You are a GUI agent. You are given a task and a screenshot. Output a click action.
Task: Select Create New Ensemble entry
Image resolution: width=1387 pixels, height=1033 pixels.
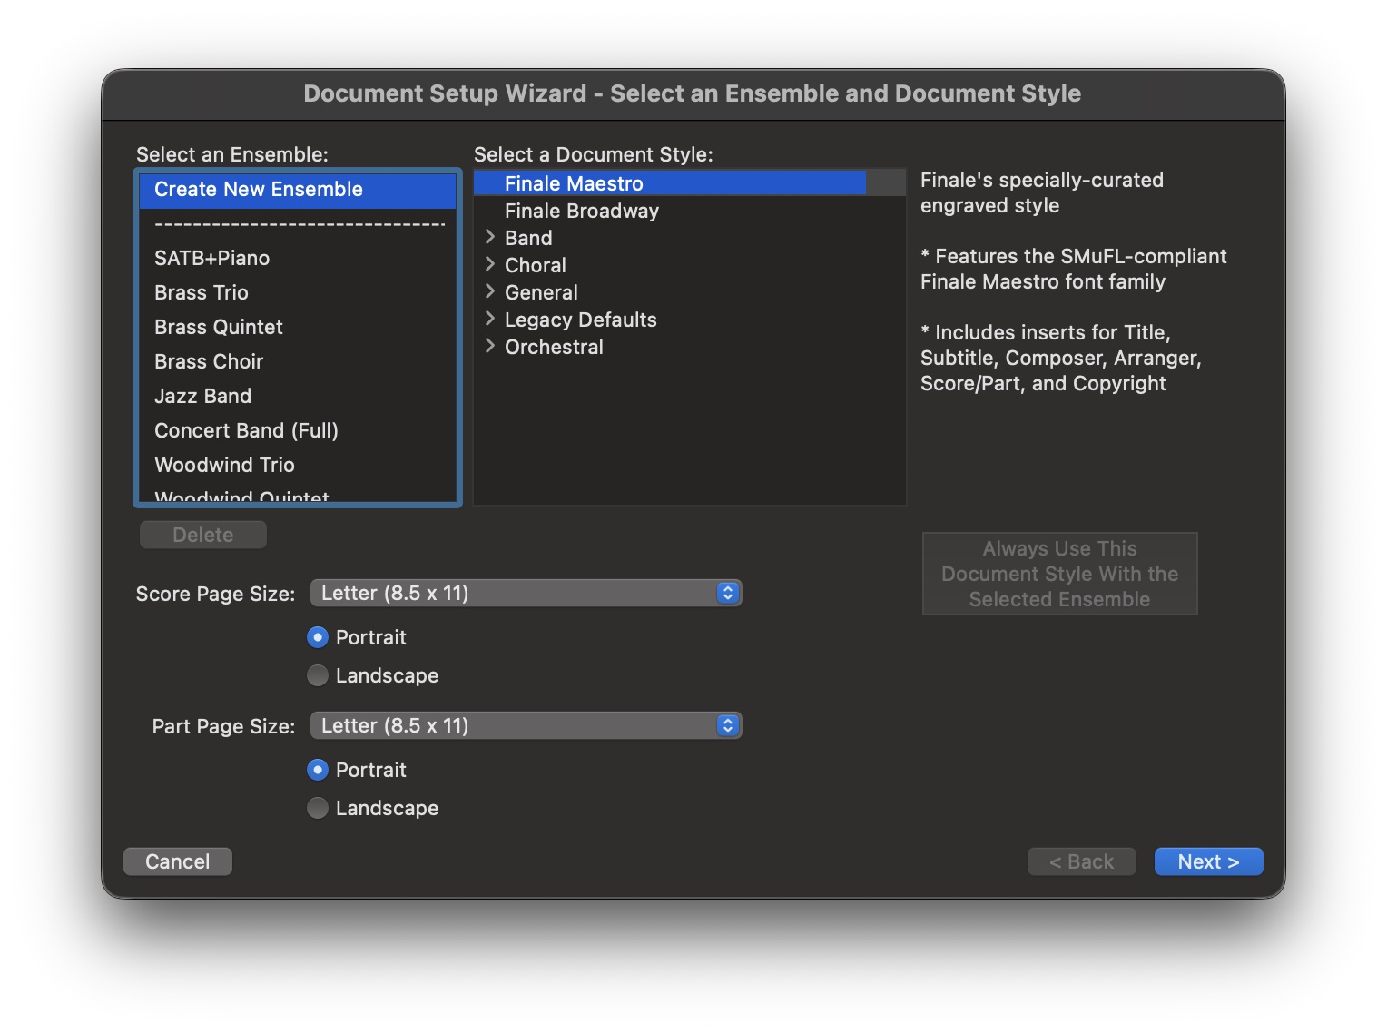[259, 190]
